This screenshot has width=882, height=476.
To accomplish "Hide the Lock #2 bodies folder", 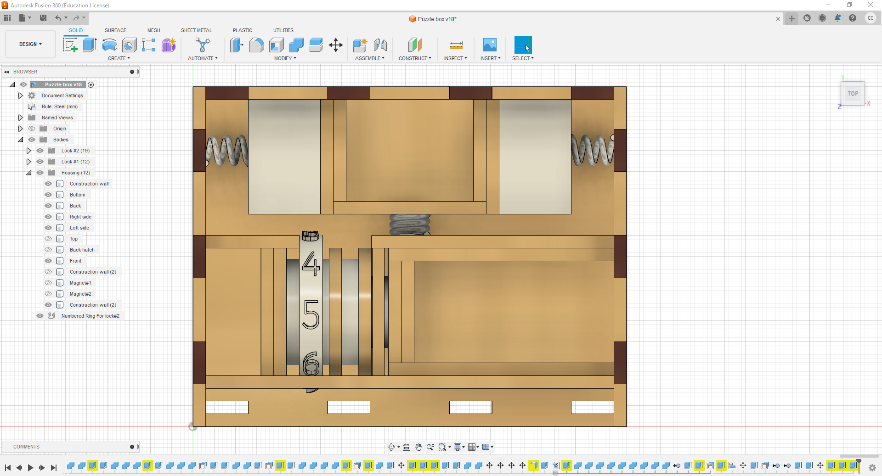I will tap(40, 151).
